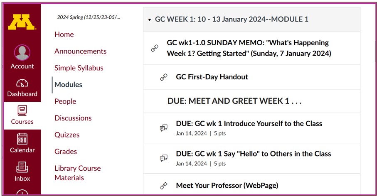
Task: Go to the Announcements course menu item
Action: [x=80, y=51]
